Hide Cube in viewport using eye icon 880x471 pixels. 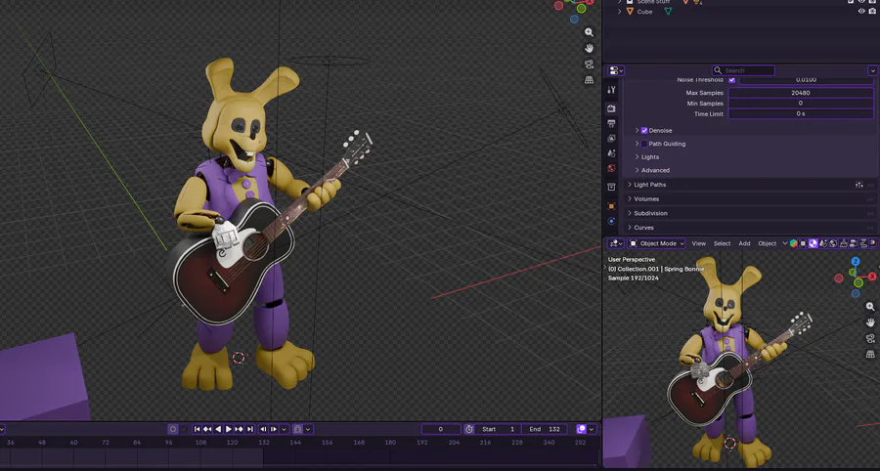(x=861, y=11)
